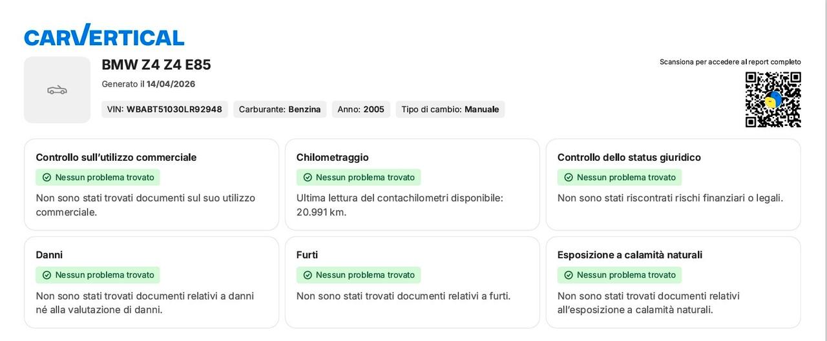Click the check icon under Controllo dello status giuridico
Screen dimensions: 827x341
click(x=569, y=178)
